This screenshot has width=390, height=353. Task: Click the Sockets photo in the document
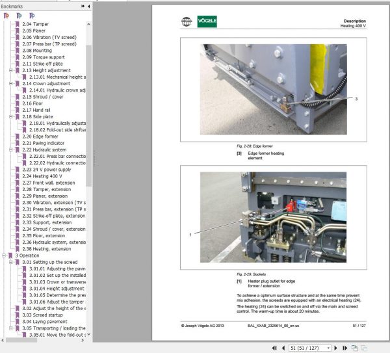pyautogui.click(x=274, y=217)
